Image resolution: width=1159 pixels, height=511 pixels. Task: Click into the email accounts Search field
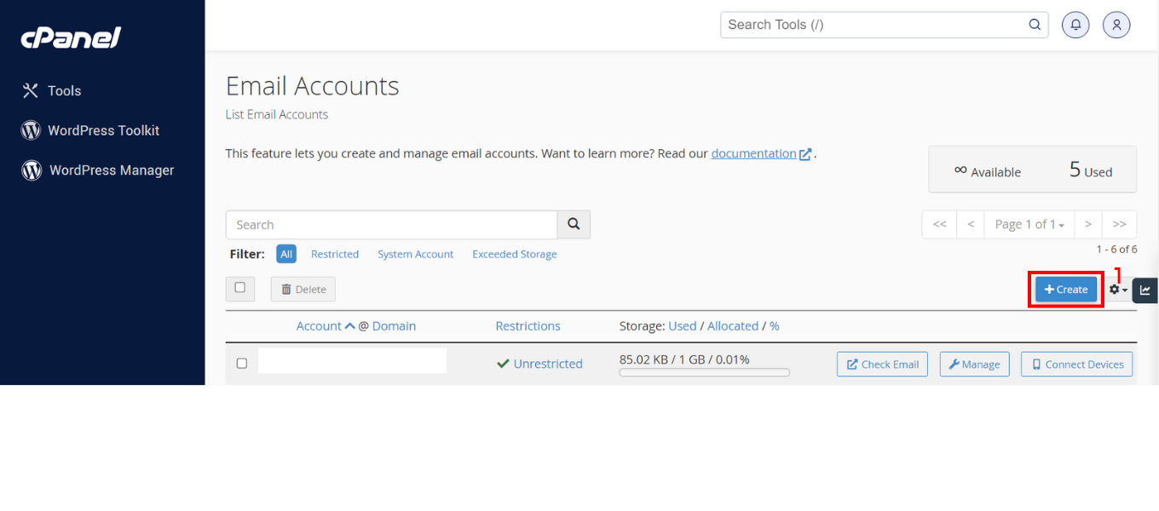391,225
